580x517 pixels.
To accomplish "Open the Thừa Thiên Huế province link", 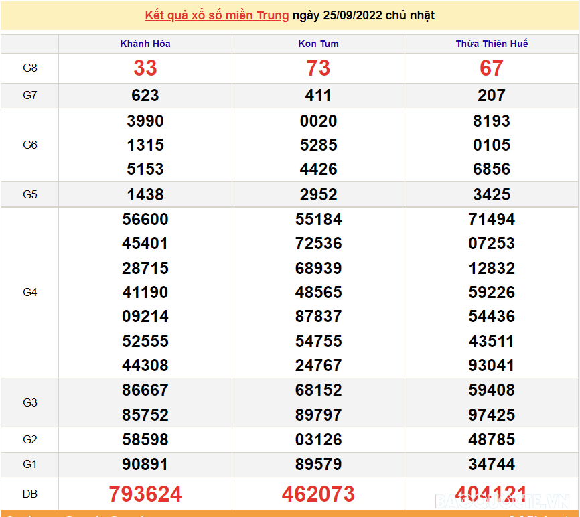I will tap(492, 44).
